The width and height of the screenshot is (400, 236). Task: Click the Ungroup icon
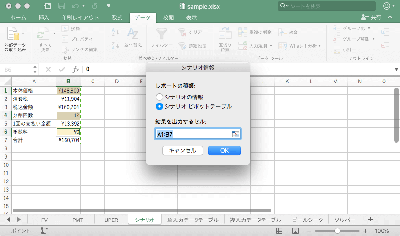336,39
